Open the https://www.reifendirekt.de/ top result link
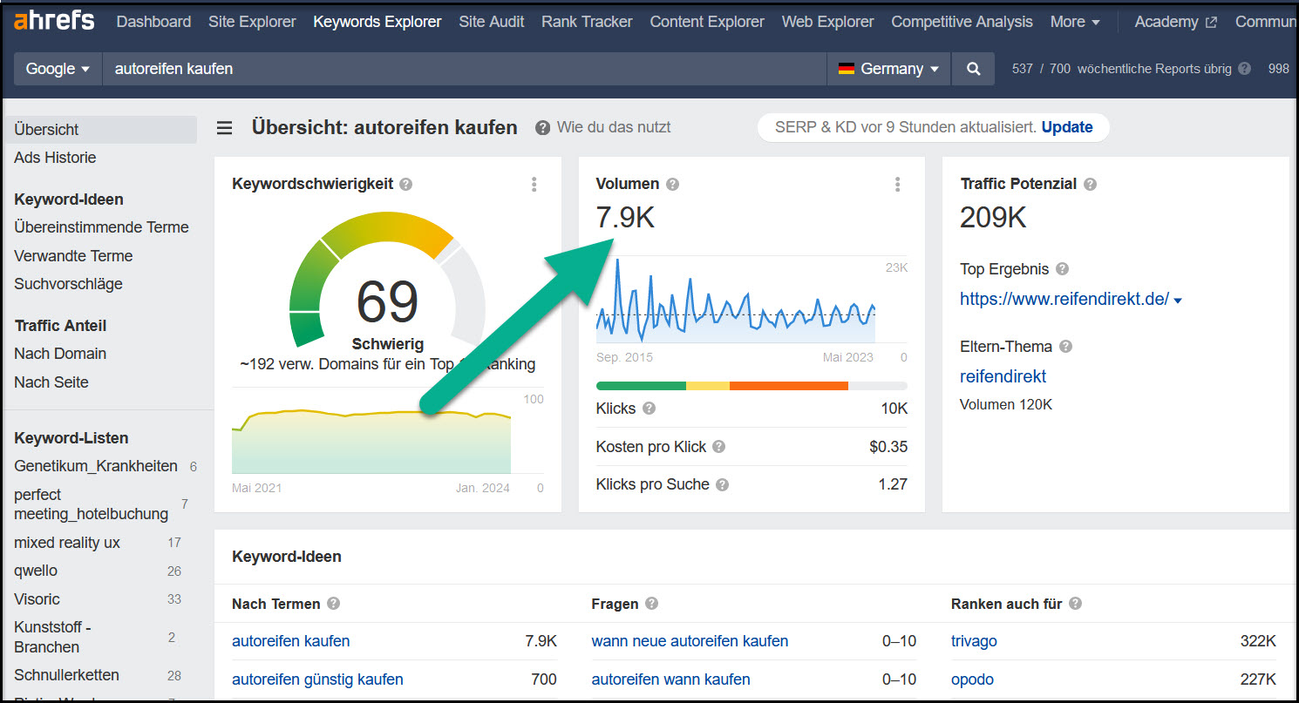1299x703 pixels. click(1064, 299)
